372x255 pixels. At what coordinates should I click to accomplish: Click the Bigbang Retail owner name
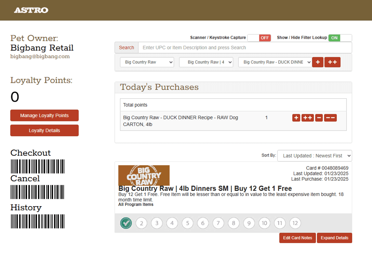point(42,48)
